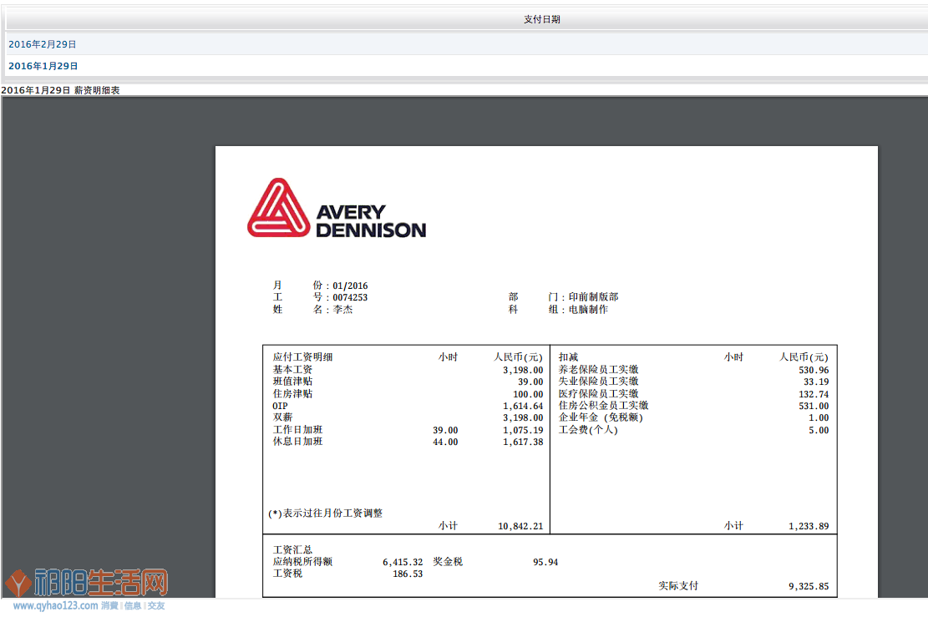This screenshot has height=617, width=928.
Task: Select 应纳税所得额 value 6,415.32
Action: click(x=403, y=563)
